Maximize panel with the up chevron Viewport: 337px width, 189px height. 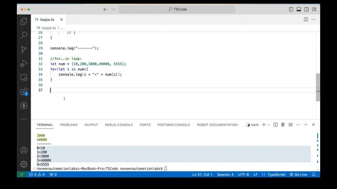coord(305,124)
